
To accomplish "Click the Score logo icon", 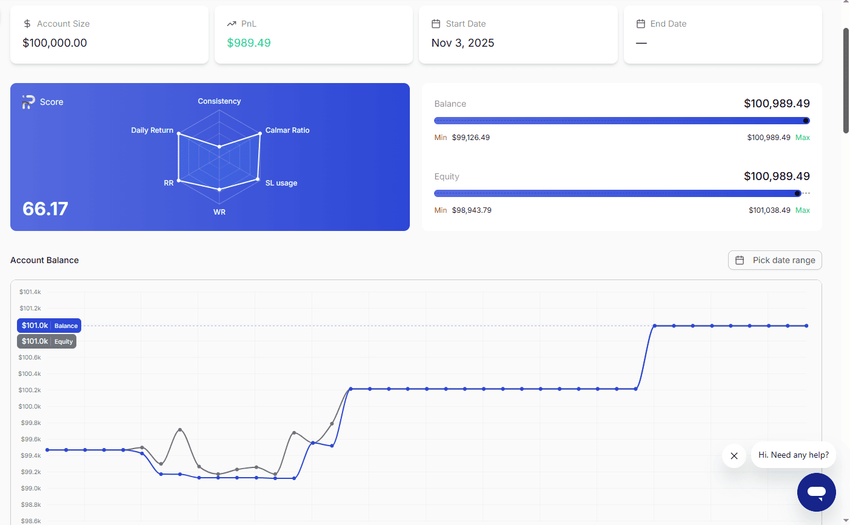I will pyautogui.click(x=28, y=102).
